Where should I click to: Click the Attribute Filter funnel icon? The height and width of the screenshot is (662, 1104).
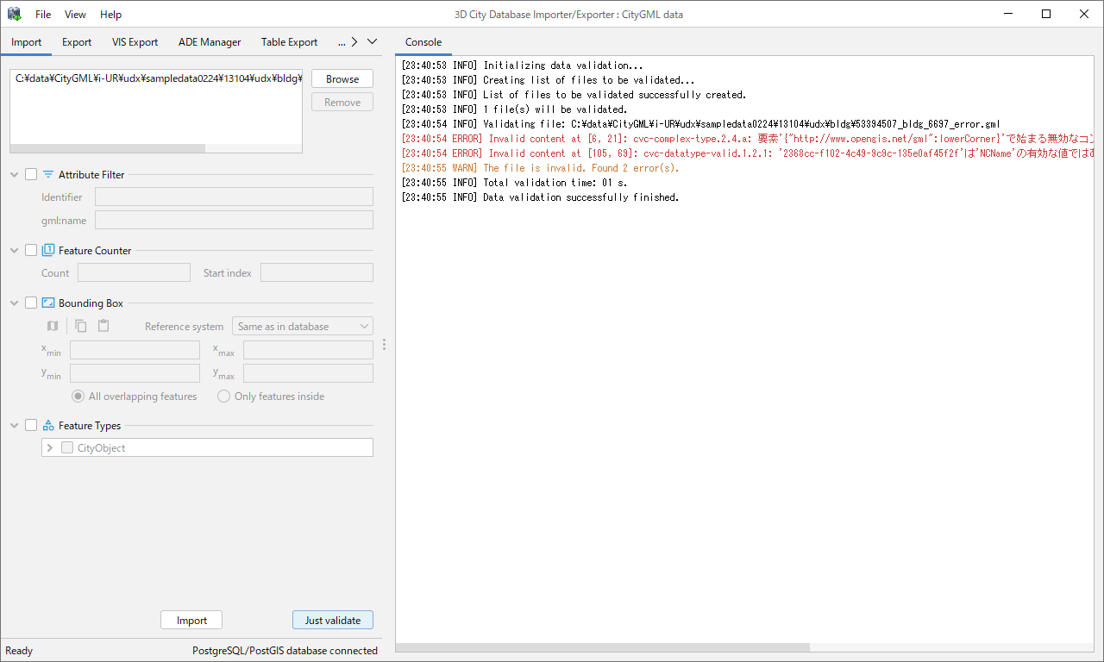tap(48, 174)
